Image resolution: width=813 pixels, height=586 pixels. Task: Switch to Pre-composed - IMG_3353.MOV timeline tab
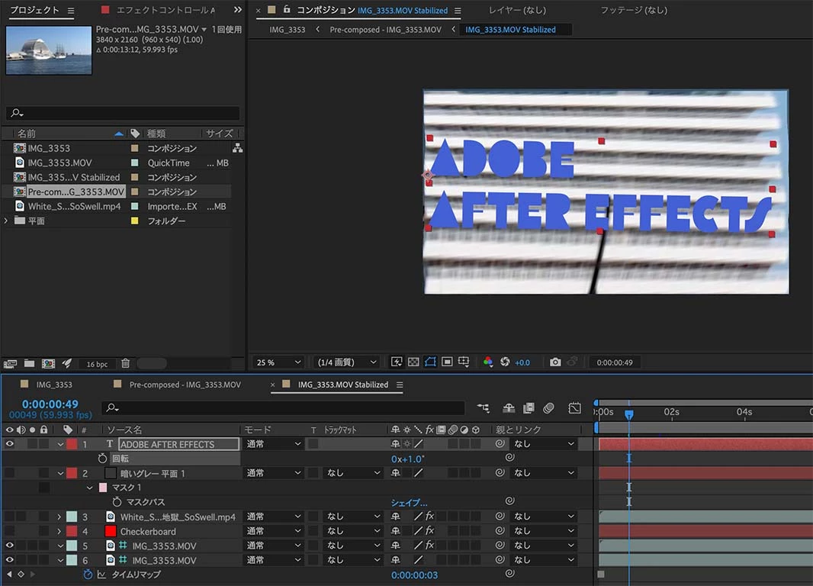(x=185, y=385)
